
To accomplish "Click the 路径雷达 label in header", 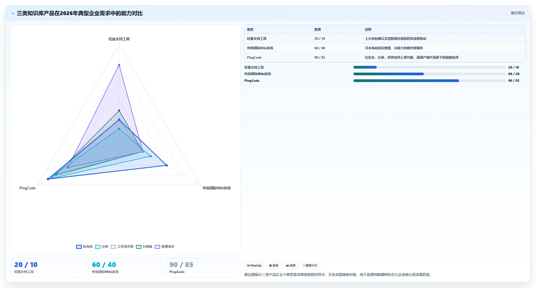I will coord(518,13).
